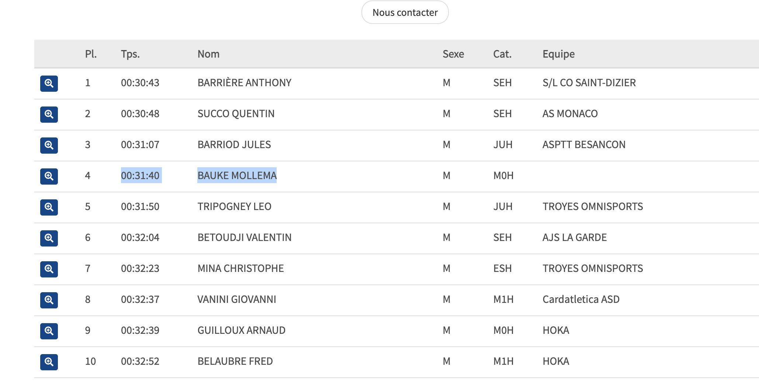Click the Equipe column header
Image resolution: width=759 pixels, height=381 pixels.
tap(558, 54)
